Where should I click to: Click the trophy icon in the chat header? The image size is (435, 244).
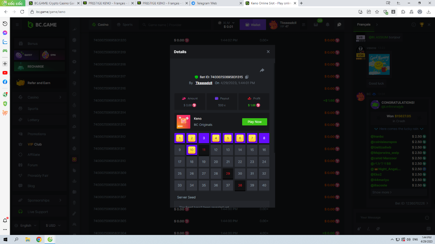[x=422, y=25]
